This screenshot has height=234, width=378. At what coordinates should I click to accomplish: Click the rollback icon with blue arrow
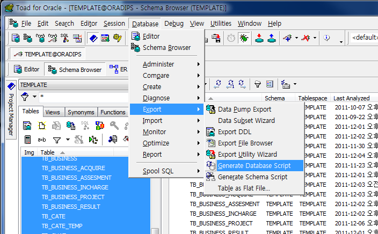point(272,38)
